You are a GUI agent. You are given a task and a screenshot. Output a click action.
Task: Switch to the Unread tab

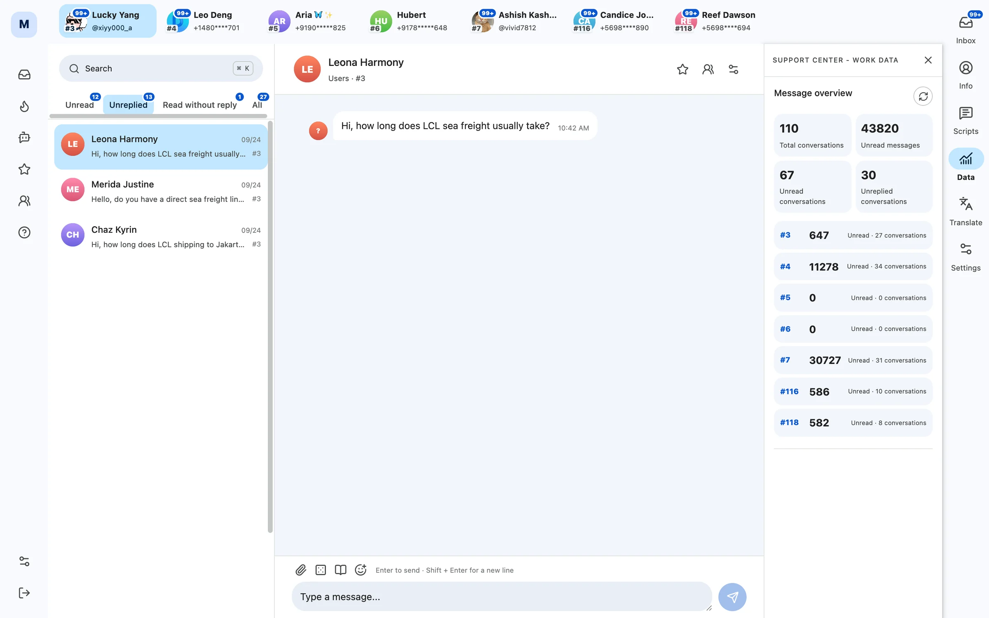(x=80, y=105)
